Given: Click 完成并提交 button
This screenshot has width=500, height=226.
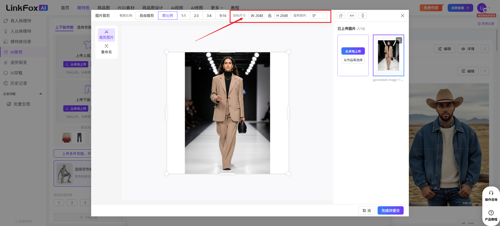Looking at the screenshot, I should [391, 211].
